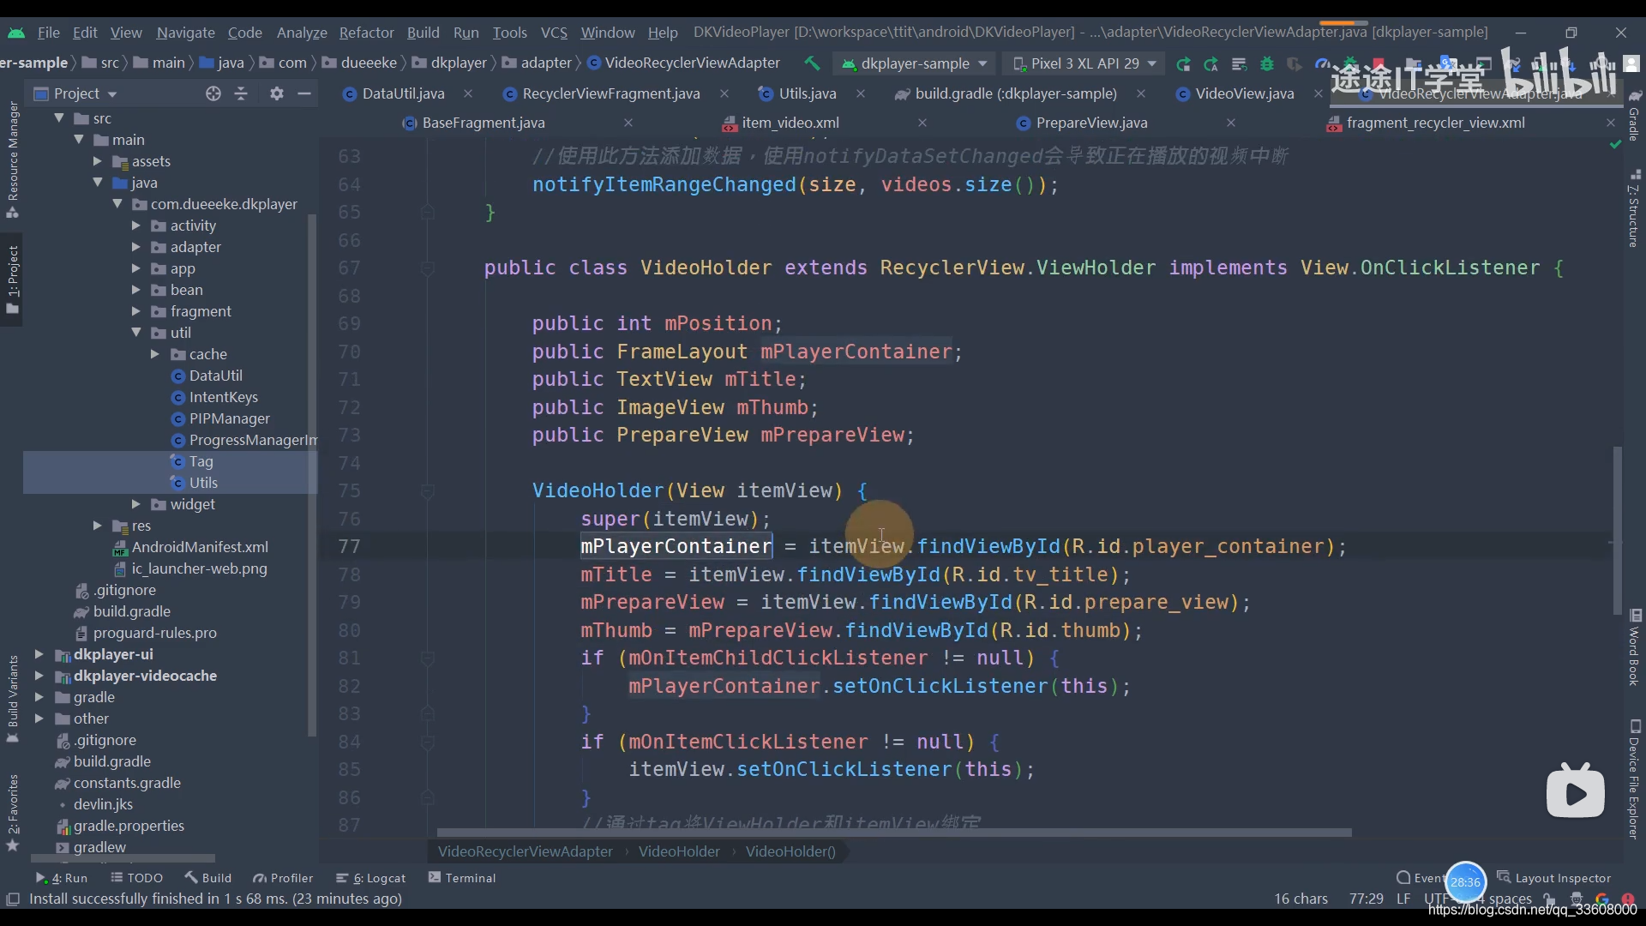Expand the adapter folder in tree

[135, 247]
